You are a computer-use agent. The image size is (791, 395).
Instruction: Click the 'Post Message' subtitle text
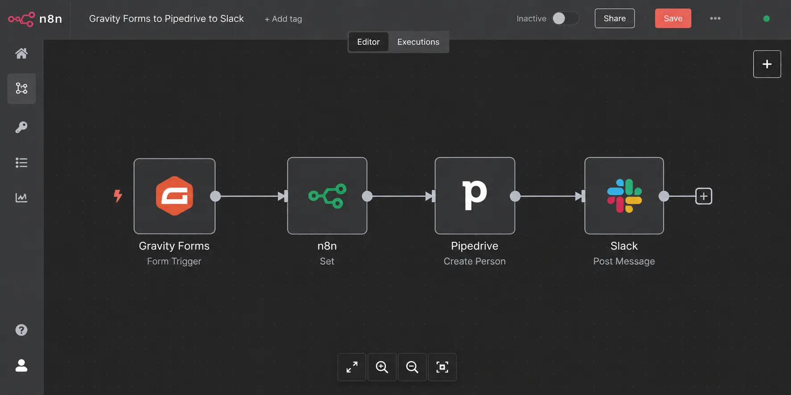point(624,261)
